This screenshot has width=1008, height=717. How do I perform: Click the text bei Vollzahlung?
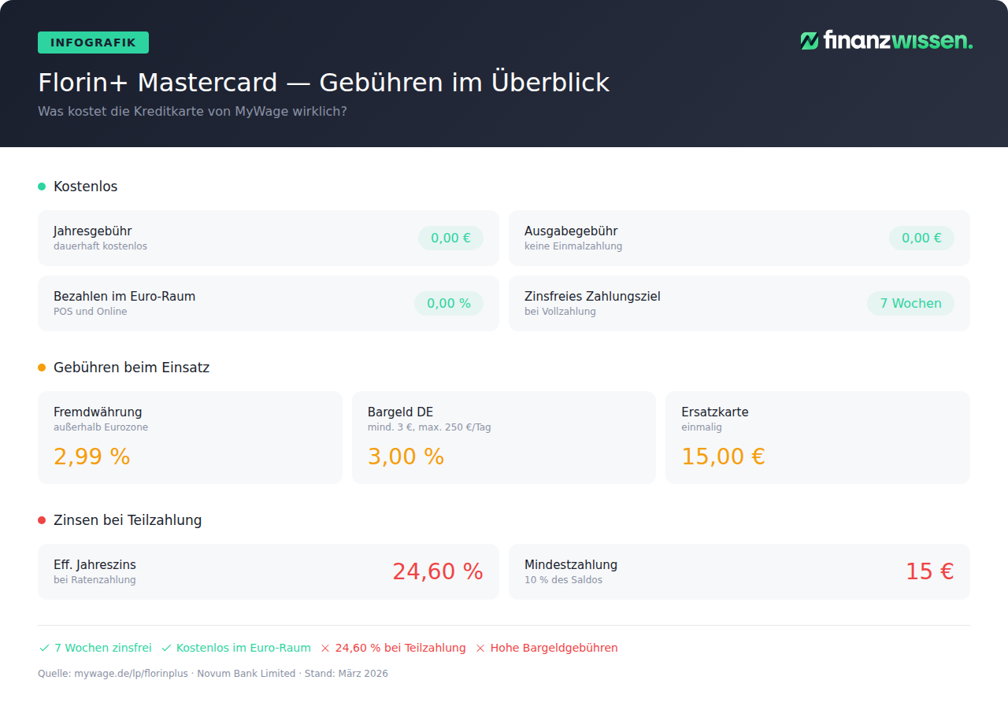[560, 312]
